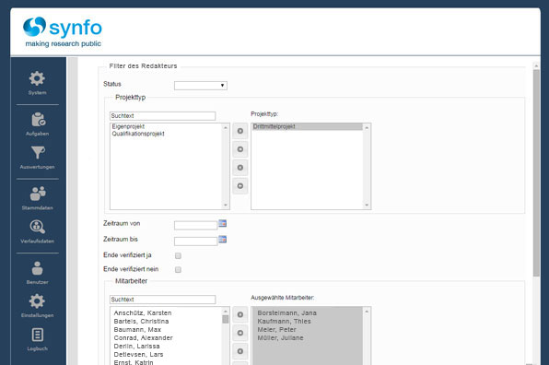Open Aufgaben tasks clipboard icon
This screenshot has width=549, height=365.
(38, 120)
